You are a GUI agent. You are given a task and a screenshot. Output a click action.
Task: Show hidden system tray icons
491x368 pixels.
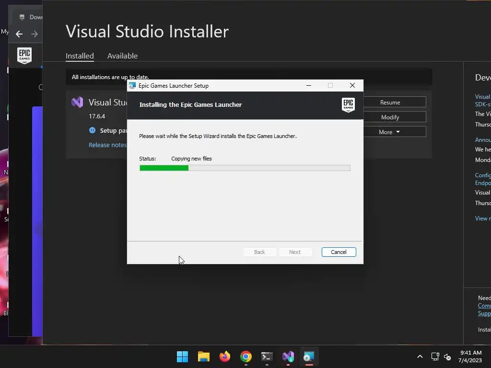420,356
